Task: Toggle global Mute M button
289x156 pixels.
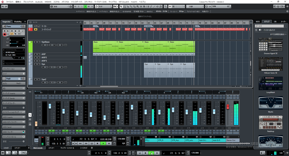Action: click(x=75, y=6)
